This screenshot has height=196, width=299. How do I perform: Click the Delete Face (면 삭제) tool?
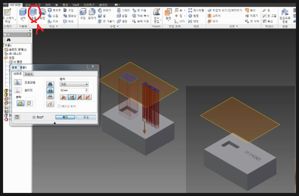click(x=252, y=21)
